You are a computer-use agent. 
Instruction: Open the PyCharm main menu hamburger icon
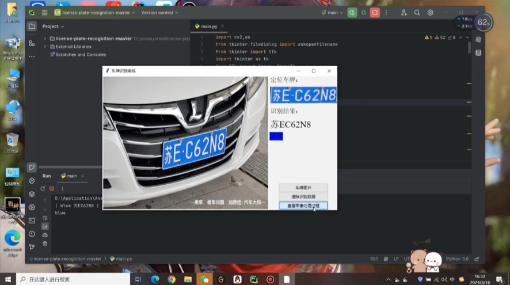coord(44,13)
